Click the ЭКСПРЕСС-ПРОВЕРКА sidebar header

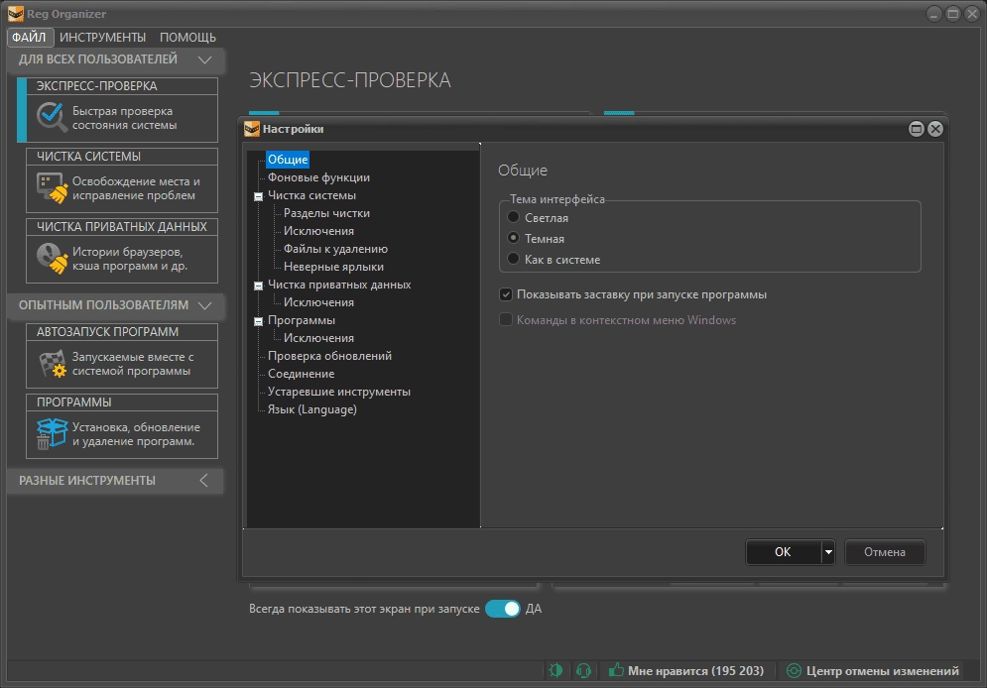coord(121,86)
